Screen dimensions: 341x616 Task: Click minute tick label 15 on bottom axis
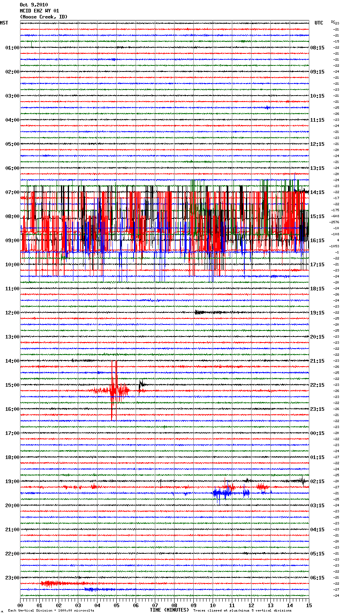coord(309,605)
